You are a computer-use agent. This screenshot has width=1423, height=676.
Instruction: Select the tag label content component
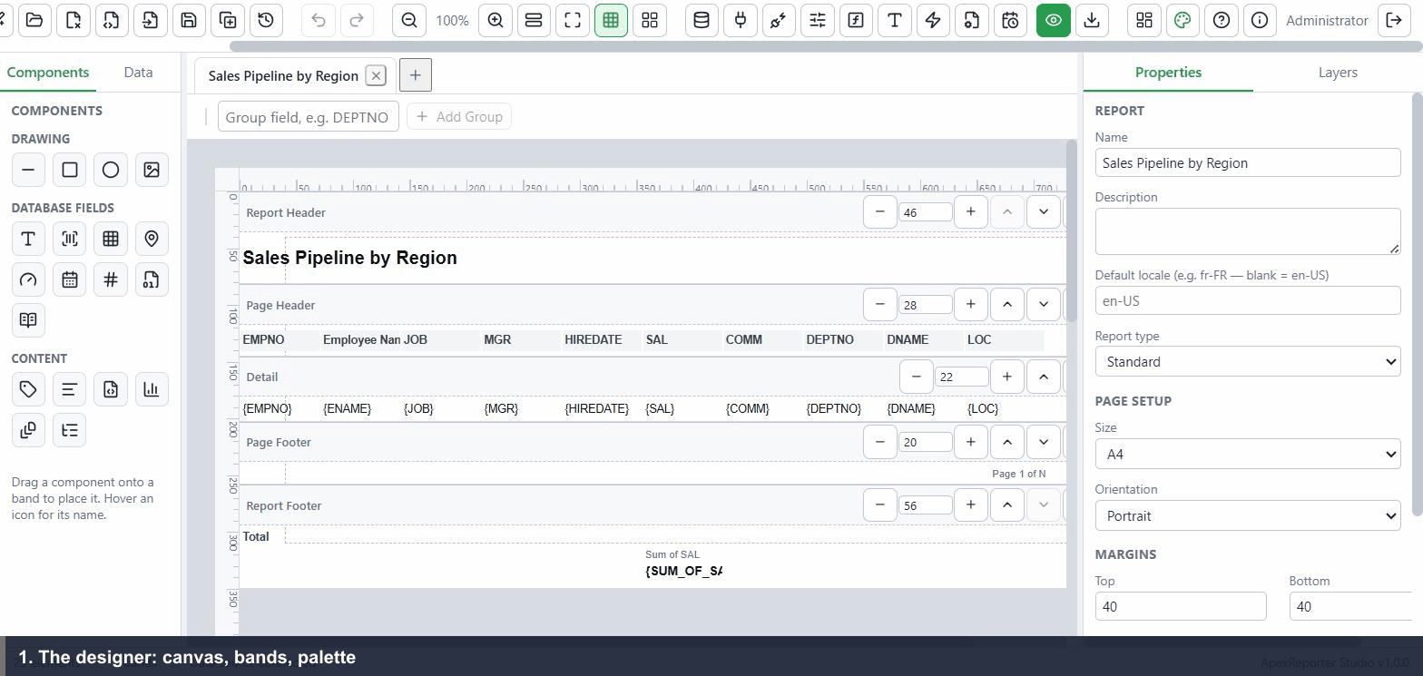click(x=28, y=389)
